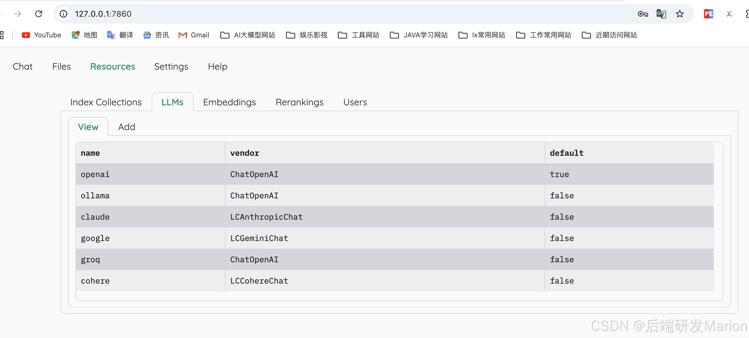Click the vendor column header
Image resolution: width=749 pixels, height=338 pixels.
coord(385,153)
